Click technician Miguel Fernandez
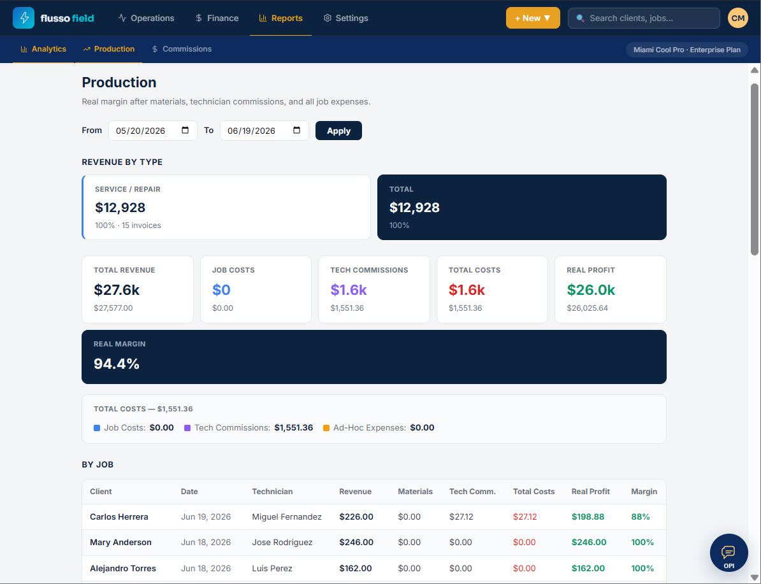Screen dimensions: 761x584 coord(287,516)
